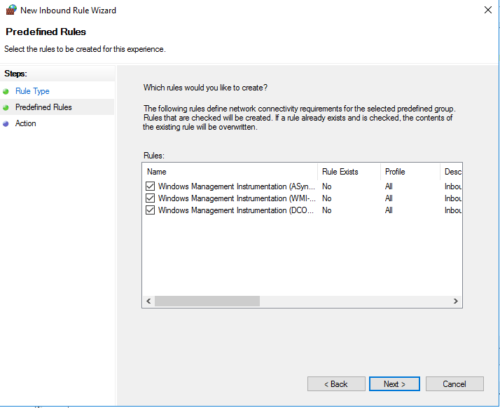Disable the Windows Management Instrumentation (DCOM) rule checkbox
500x408 pixels.
coord(151,210)
